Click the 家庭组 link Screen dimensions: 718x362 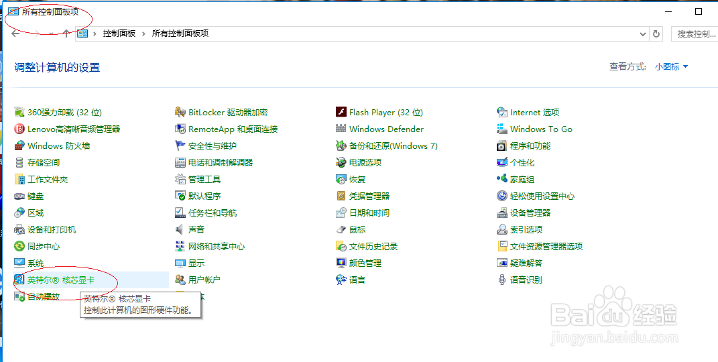click(x=522, y=180)
